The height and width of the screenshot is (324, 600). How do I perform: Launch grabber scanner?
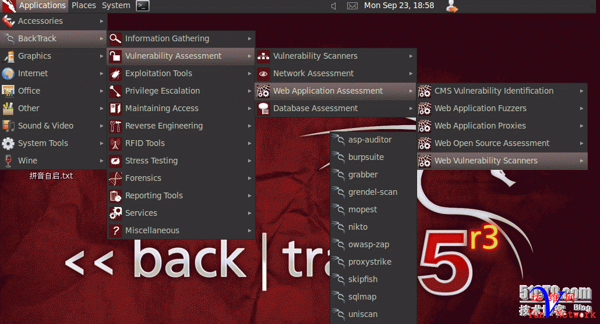[x=373, y=175]
